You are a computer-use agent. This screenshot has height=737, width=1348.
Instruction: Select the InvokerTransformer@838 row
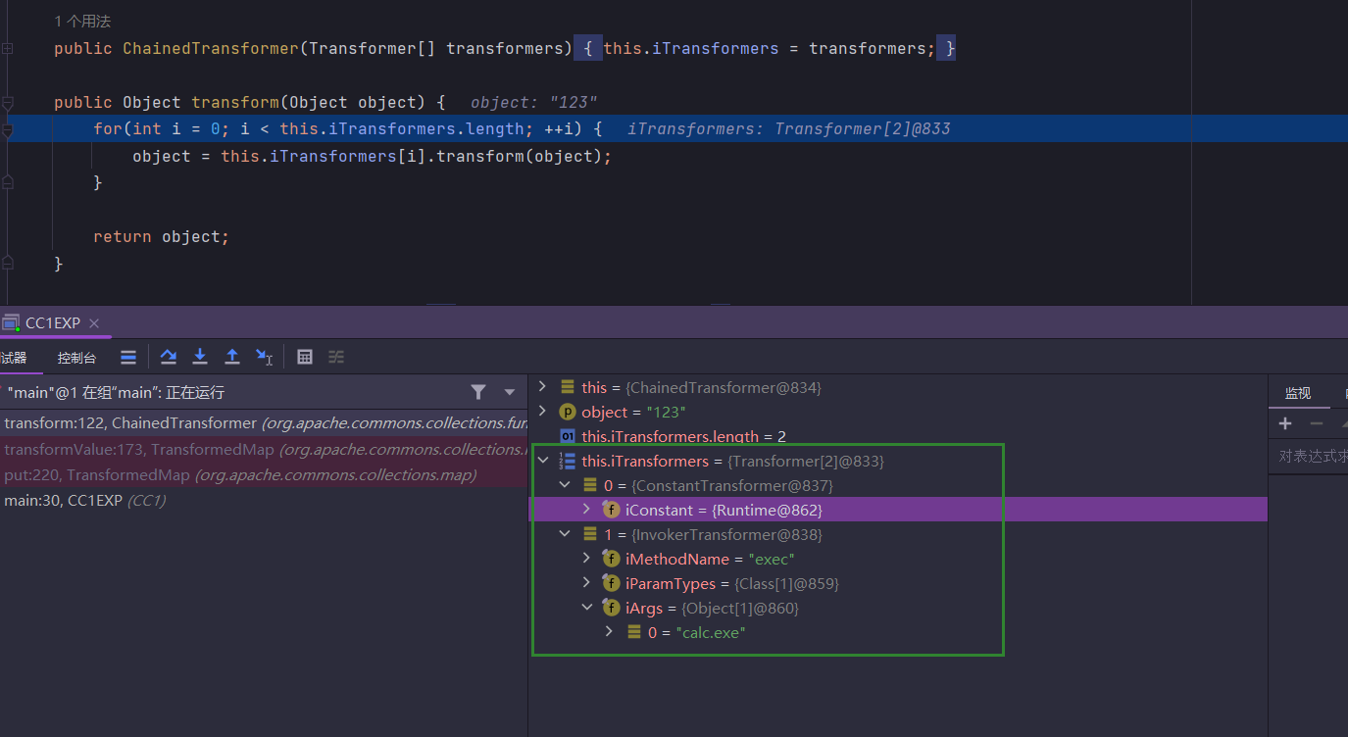tap(898, 534)
